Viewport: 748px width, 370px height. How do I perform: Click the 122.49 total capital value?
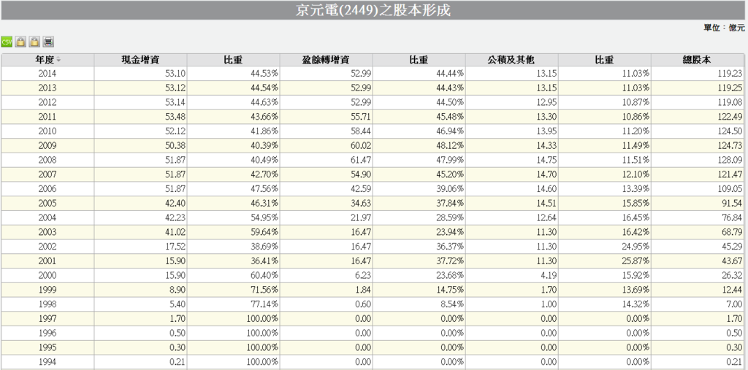730,117
